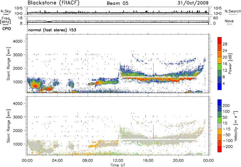Select the 'normal (fast stereo) 153' mode text

click(52, 30)
